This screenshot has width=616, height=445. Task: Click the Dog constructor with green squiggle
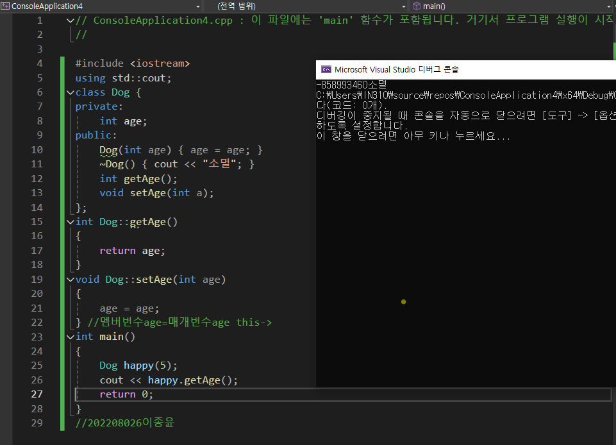pyautogui.click(x=108, y=150)
